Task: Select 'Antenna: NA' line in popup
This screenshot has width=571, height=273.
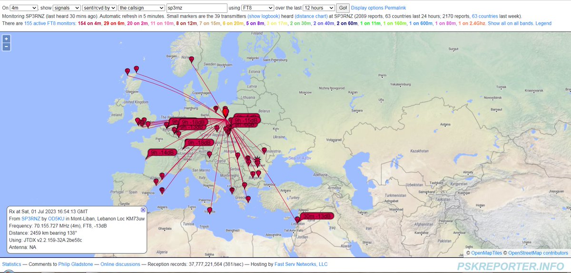Action: 22,247
